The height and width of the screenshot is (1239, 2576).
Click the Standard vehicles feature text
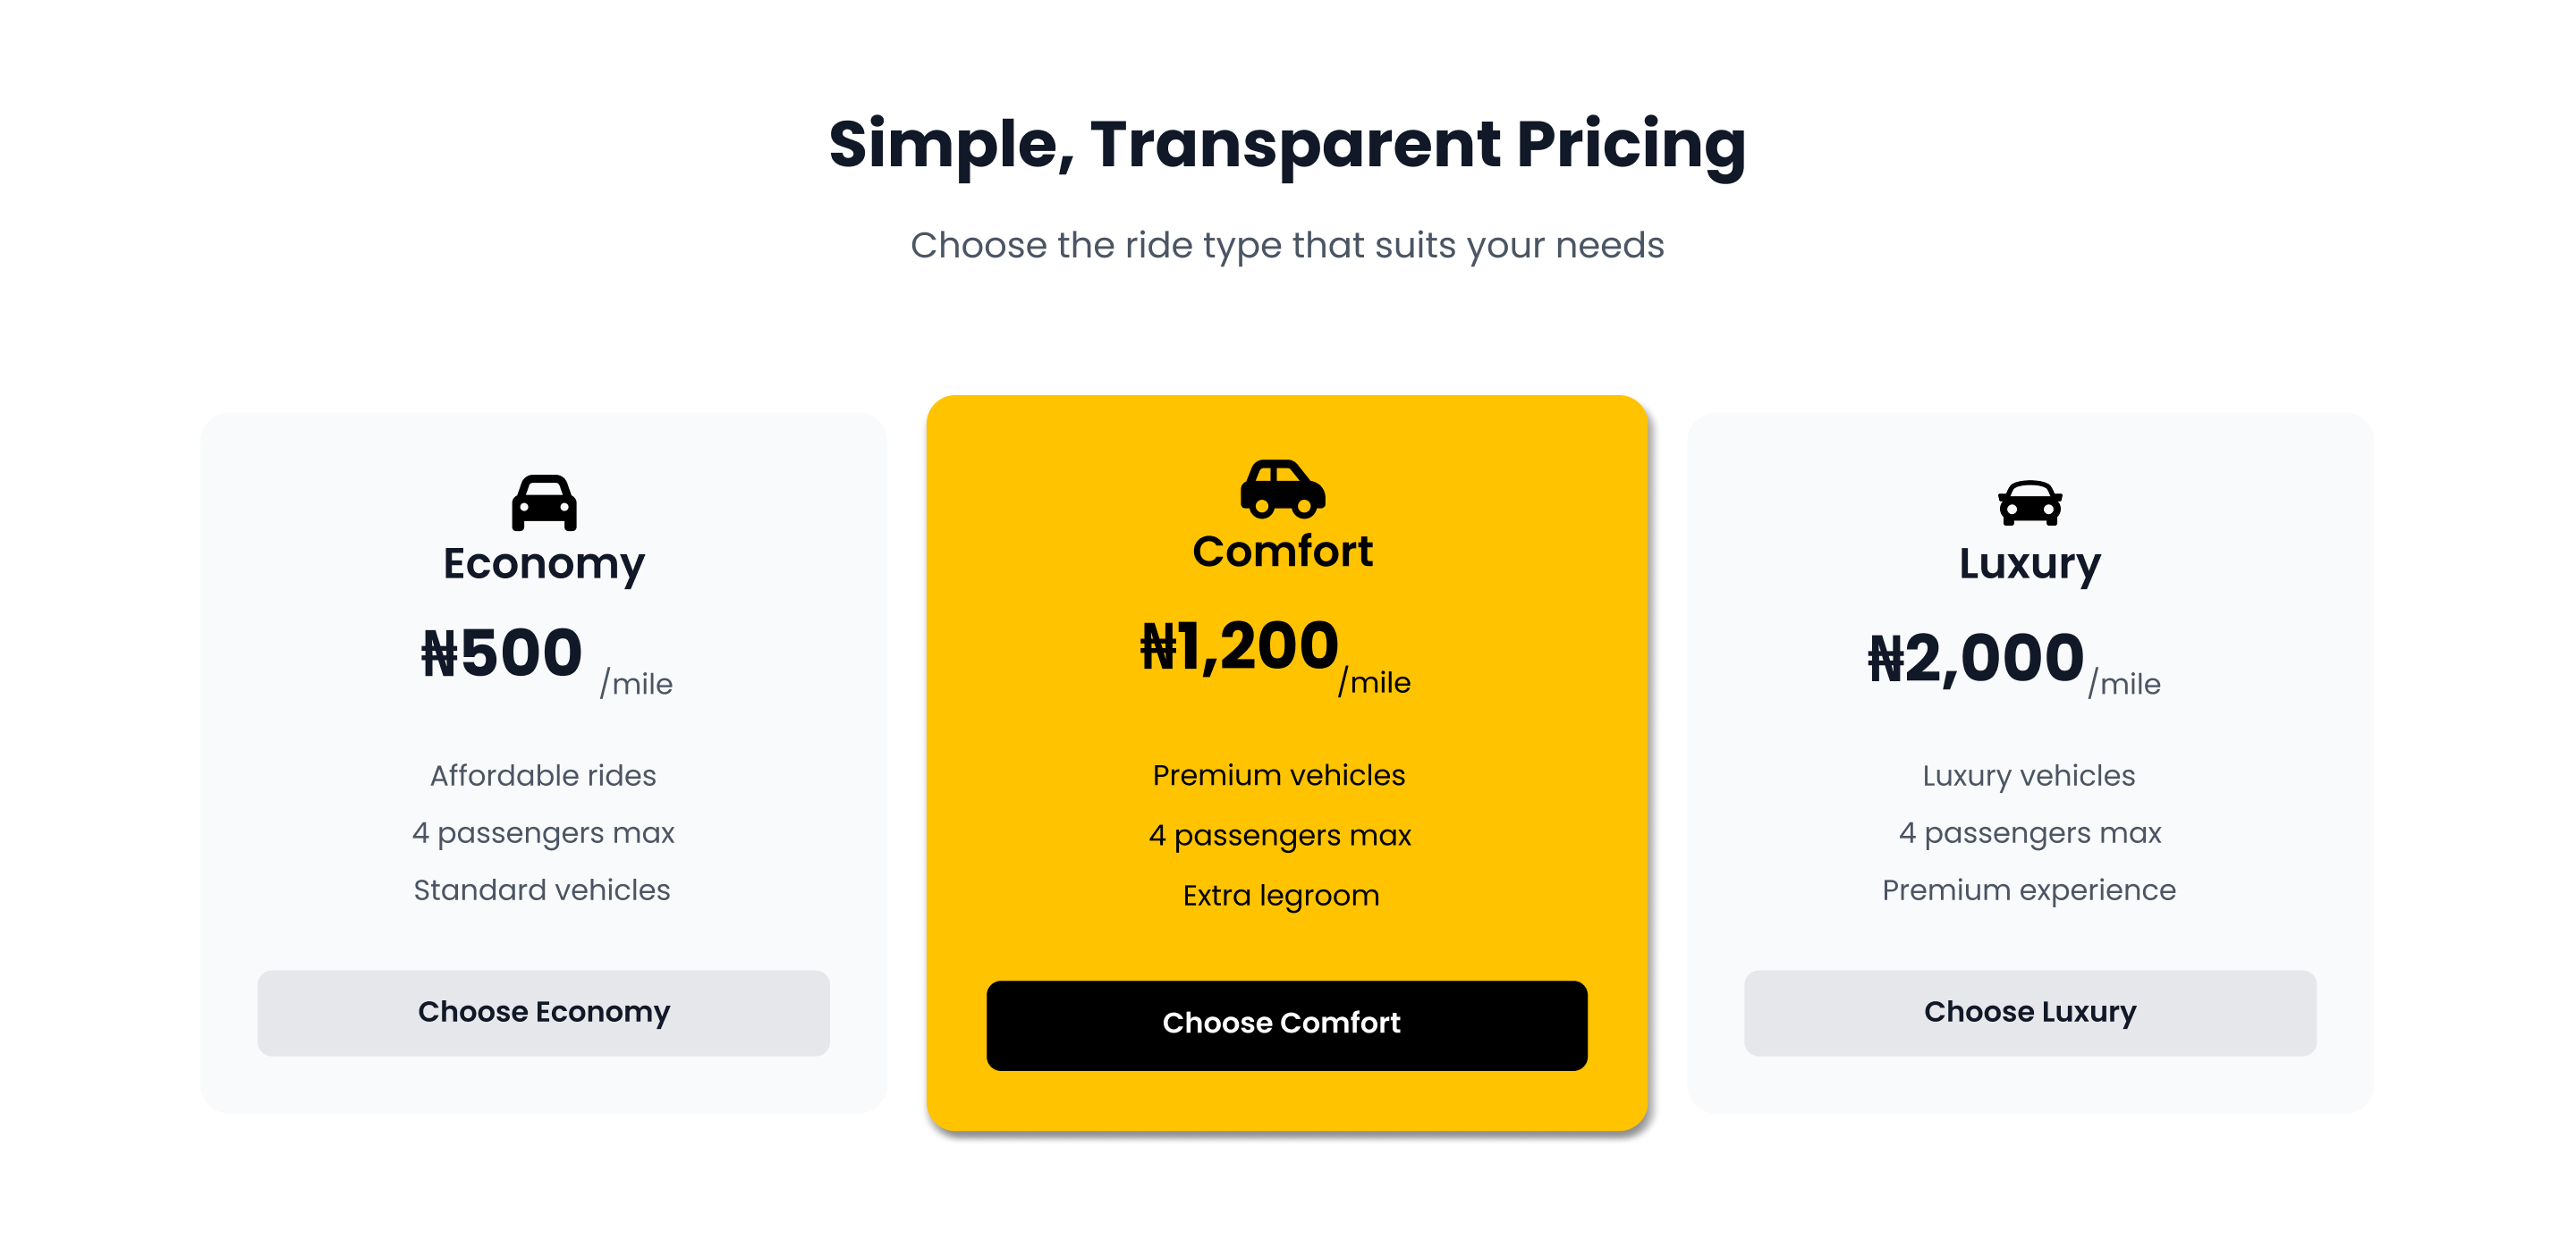pos(542,889)
